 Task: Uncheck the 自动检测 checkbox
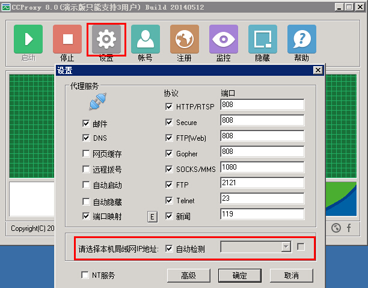click(169, 248)
